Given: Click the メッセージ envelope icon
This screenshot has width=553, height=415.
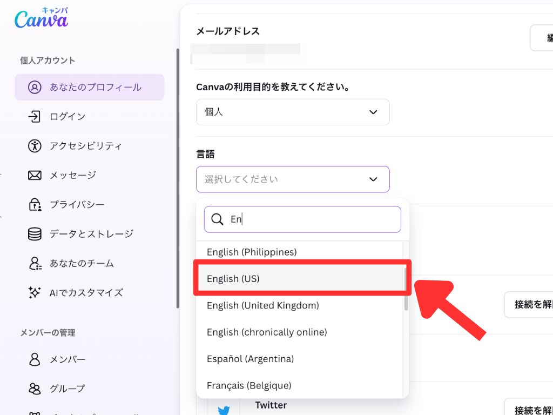Looking at the screenshot, I should point(35,175).
